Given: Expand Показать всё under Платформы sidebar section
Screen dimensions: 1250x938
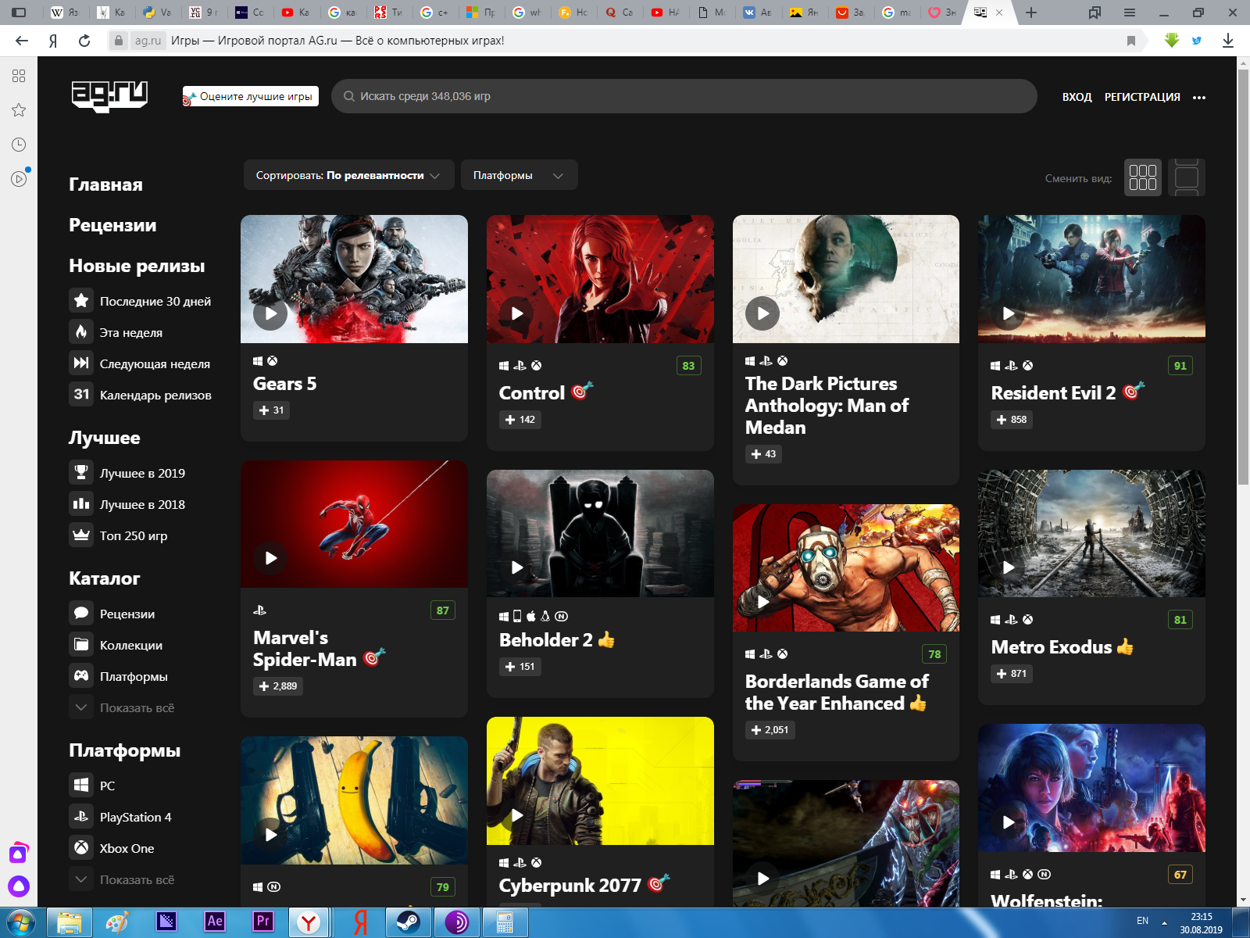Looking at the screenshot, I should point(122,879).
